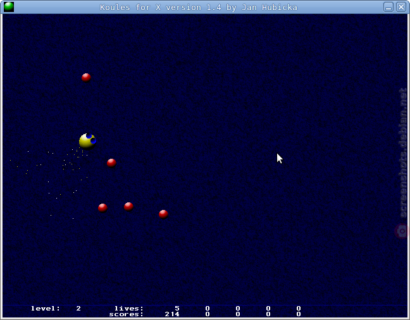Click the yellow player ball with blue eyes
This screenshot has height=320, width=410.
click(x=87, y=141)
